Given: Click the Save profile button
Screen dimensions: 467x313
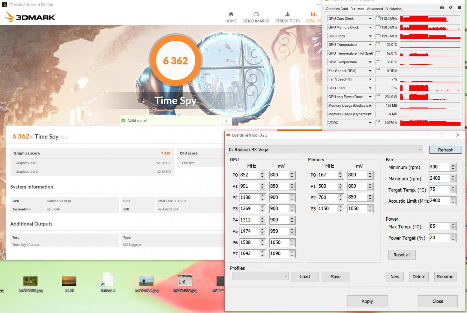Looking at the screenshot, I should [336, 277].
